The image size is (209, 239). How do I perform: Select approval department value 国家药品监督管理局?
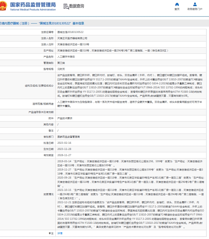pyautogui.click(x=68, y=137)
